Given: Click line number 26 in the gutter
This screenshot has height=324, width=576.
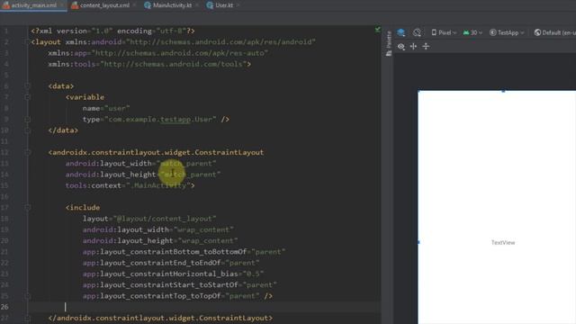Looking at the screenshot, I should (5, 307).
